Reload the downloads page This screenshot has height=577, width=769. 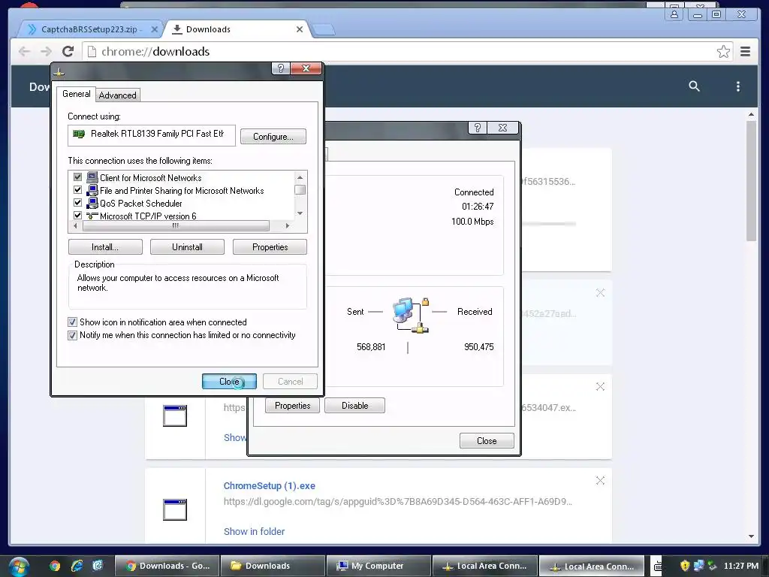68,52
